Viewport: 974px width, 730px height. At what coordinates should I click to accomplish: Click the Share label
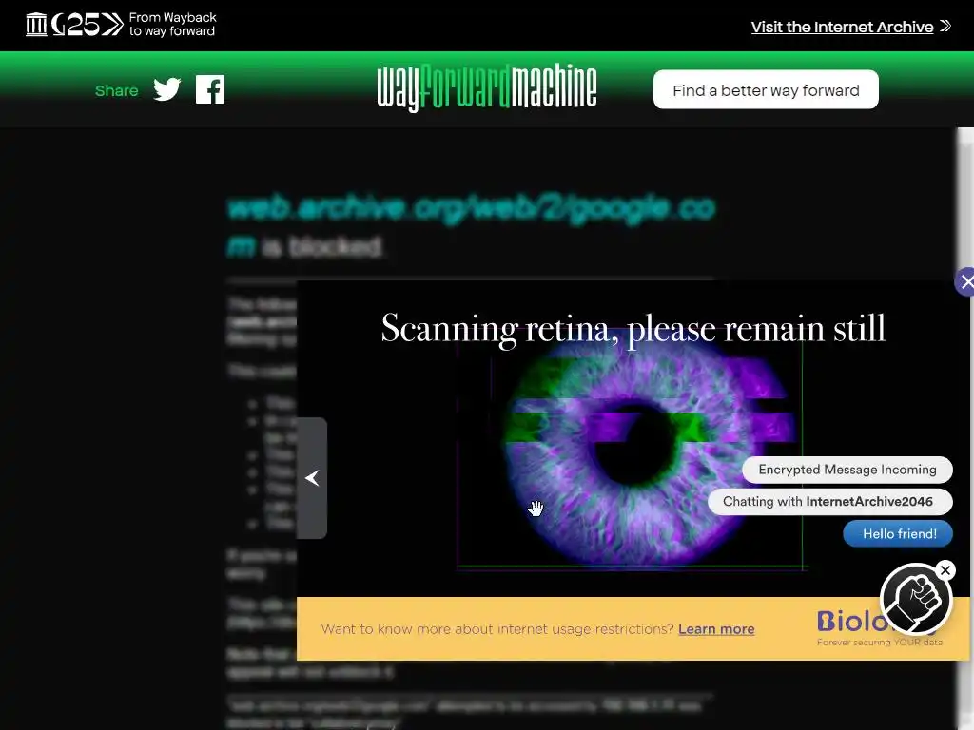click(116, 90)
